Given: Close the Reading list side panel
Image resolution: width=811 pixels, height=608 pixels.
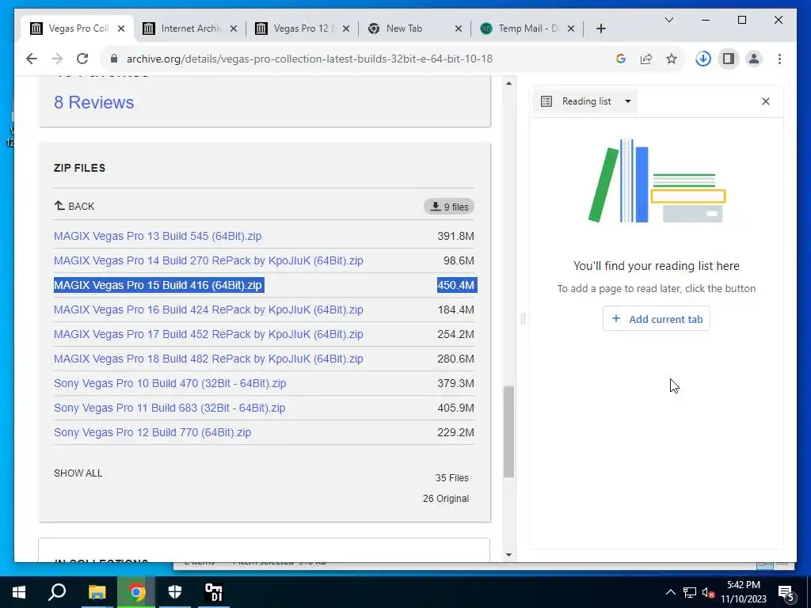Looking at the screenshot, I should (766, 101).
